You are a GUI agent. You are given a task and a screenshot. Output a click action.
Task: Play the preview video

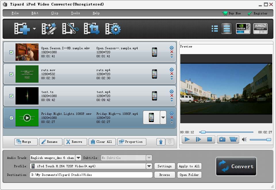[187, 140]
